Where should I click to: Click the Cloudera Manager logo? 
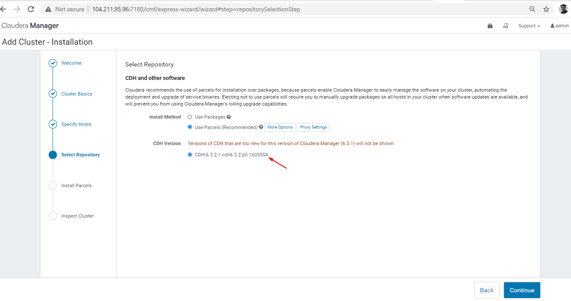(x=30, y=26)
